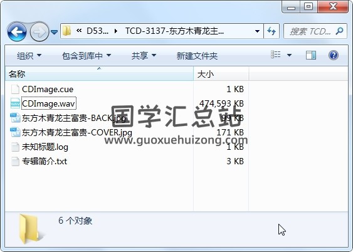Viewport: 353px width, 252px height.
Task: Refresh the folder with the refresh icon
Action: coord(271,31)
